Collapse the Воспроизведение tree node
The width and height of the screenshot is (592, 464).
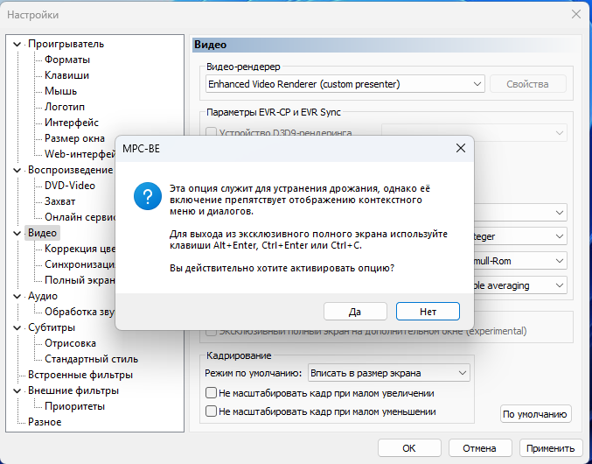17,171
